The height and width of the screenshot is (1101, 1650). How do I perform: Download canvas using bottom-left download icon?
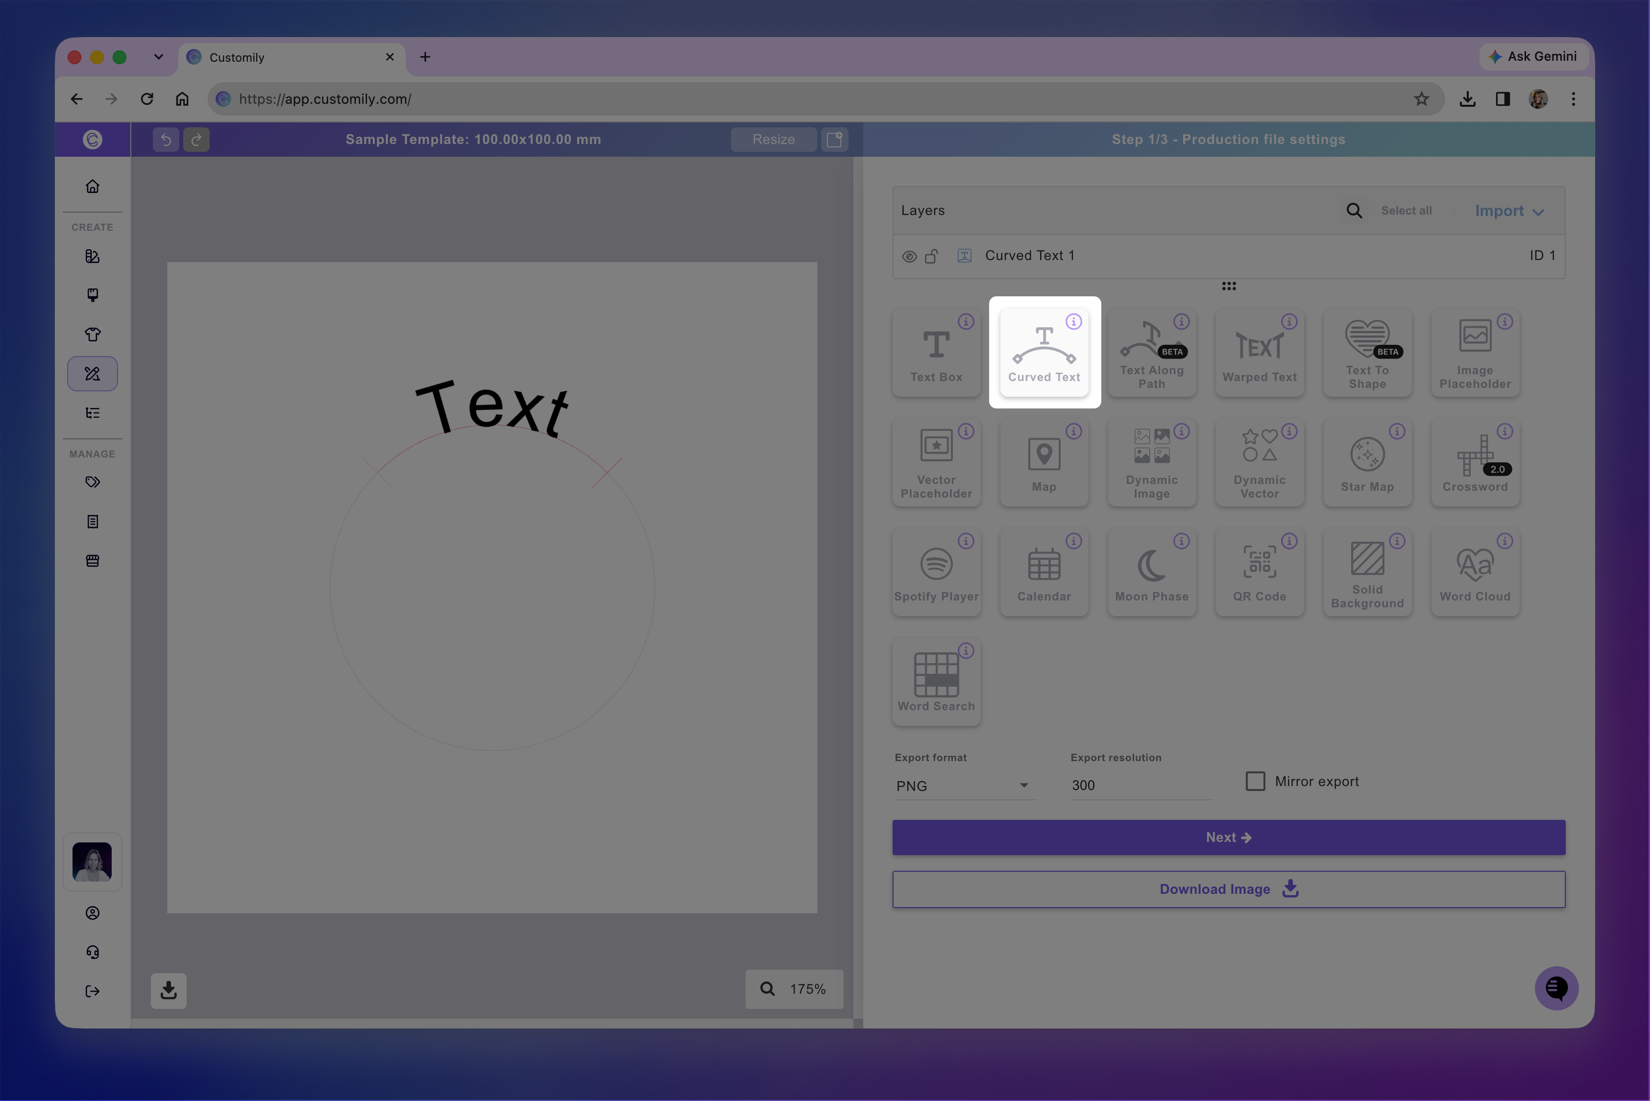pyautogui.click(x=169, y=990)
